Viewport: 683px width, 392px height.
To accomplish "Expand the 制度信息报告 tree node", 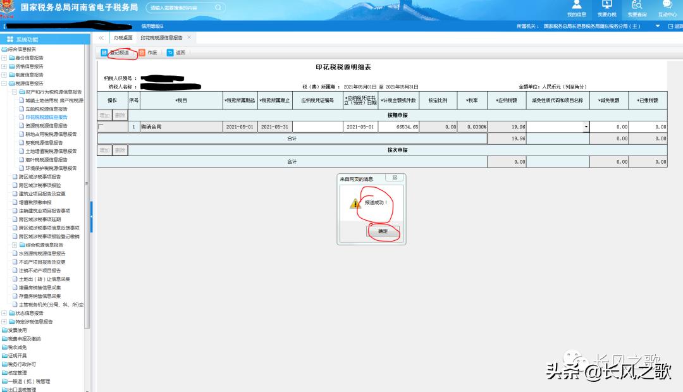I will pyautogui.click(x=4, y=75).
